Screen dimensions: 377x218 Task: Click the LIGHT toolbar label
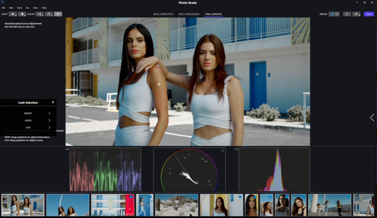click(4, 14)
